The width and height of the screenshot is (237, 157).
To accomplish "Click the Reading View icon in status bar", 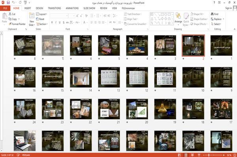I will pyautogui.click(x=192, y=155).
